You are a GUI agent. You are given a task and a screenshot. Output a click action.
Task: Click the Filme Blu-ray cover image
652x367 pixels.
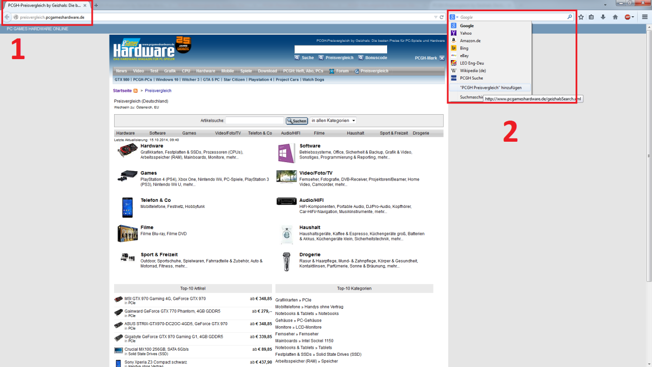click(127, 233)
